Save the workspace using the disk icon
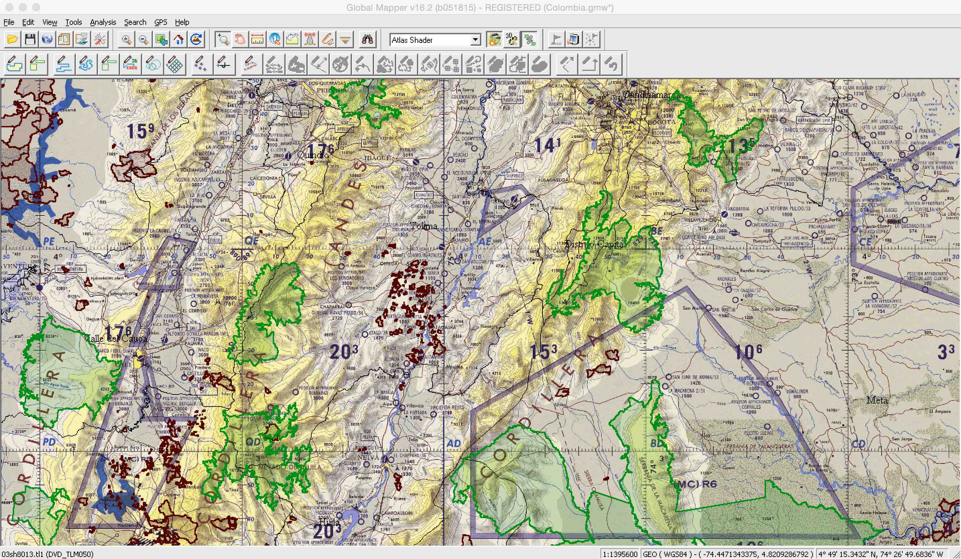This screenshot has width=961, height=559. [x=30, y=39]
